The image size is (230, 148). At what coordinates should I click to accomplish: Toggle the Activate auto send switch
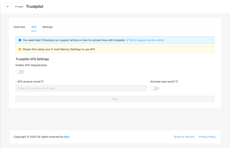coord(154,88)
